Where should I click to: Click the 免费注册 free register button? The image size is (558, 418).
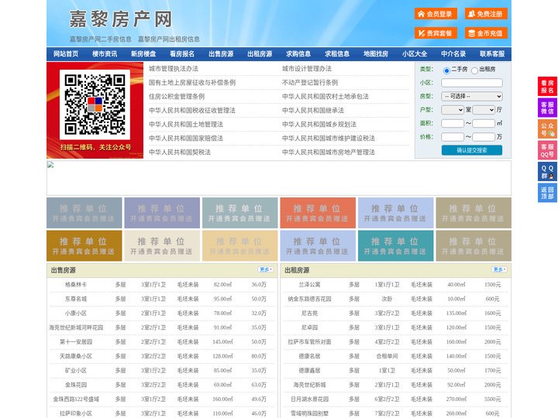(486, 14)
